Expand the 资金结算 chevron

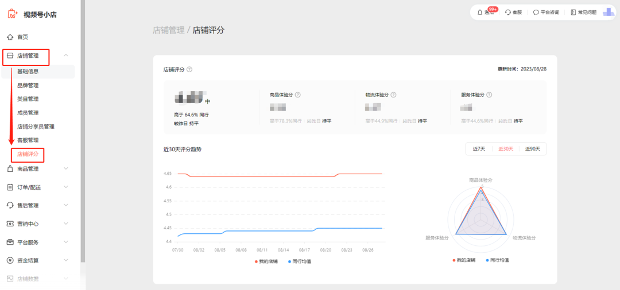click(x=66, y=260)
